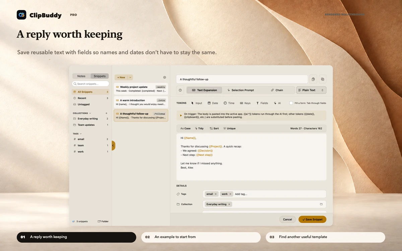This screenshot has width=402, height=251.
Task: Click the duplicate snippet icon
Action: [323, 79]
